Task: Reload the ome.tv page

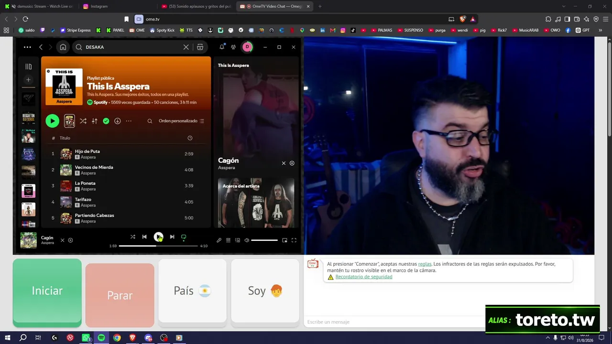Action: coord(25,19)
